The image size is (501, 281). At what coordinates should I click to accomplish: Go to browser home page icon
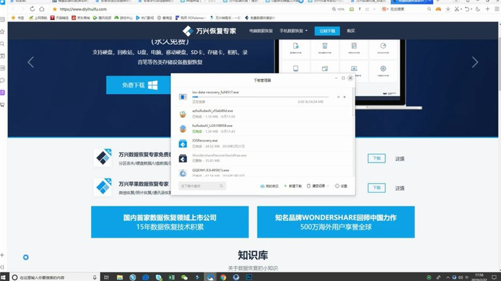tap(42, 9)
